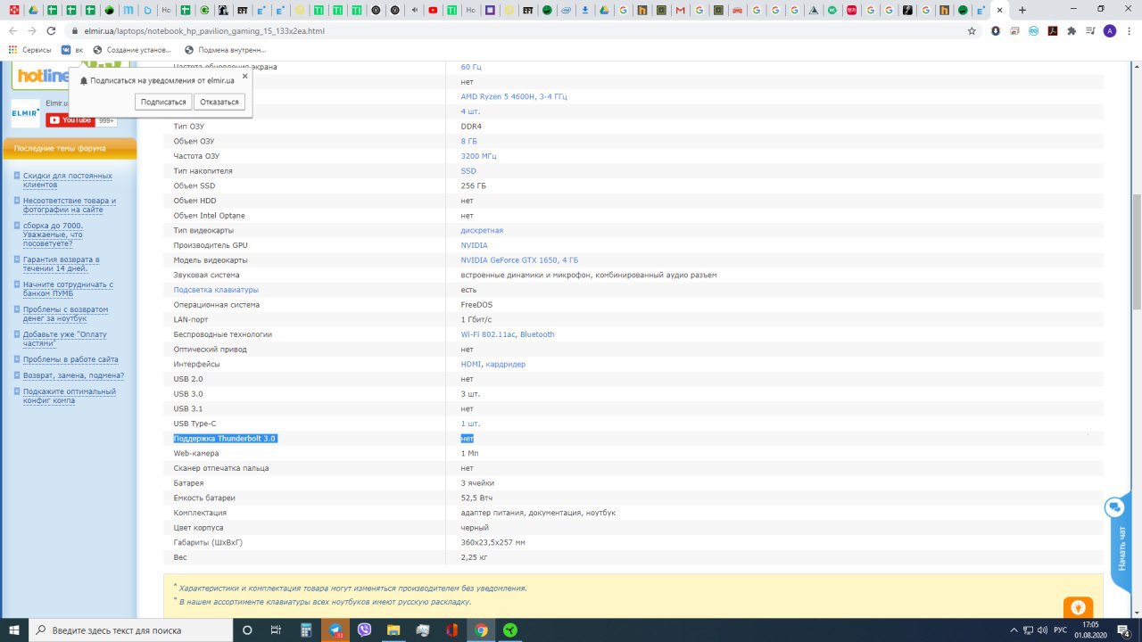Click the 3200 МГц frequency link
Viewport: 1142px width, 642px height.
(x=478, y=156)
